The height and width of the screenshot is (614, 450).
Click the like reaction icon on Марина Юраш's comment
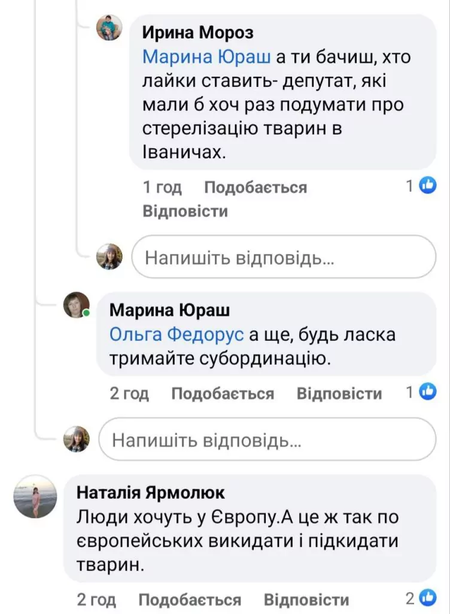(x=427, y=392)
